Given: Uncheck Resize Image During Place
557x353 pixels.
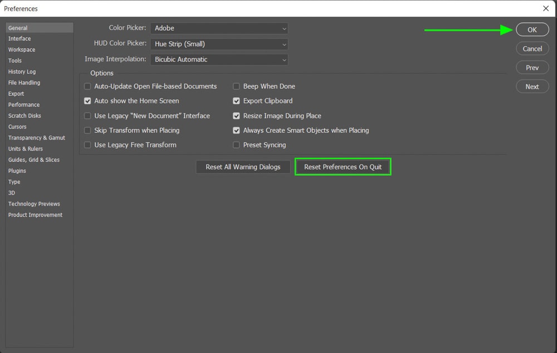Looking at the screenshot, I should tap(236, 116).
